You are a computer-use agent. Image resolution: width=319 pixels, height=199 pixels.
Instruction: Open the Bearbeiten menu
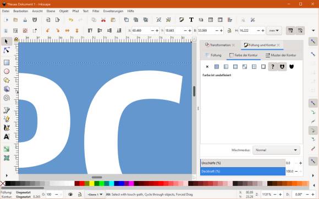tap(20, 11)
